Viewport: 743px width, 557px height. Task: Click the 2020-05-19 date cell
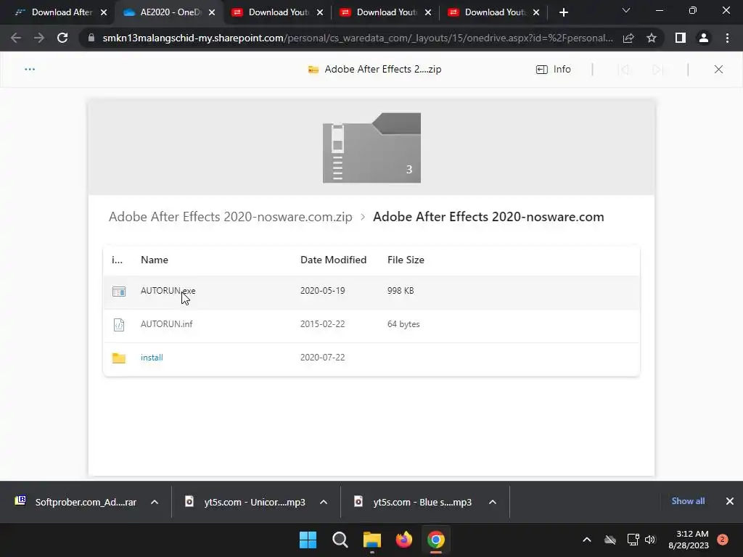tap(323, 291)
